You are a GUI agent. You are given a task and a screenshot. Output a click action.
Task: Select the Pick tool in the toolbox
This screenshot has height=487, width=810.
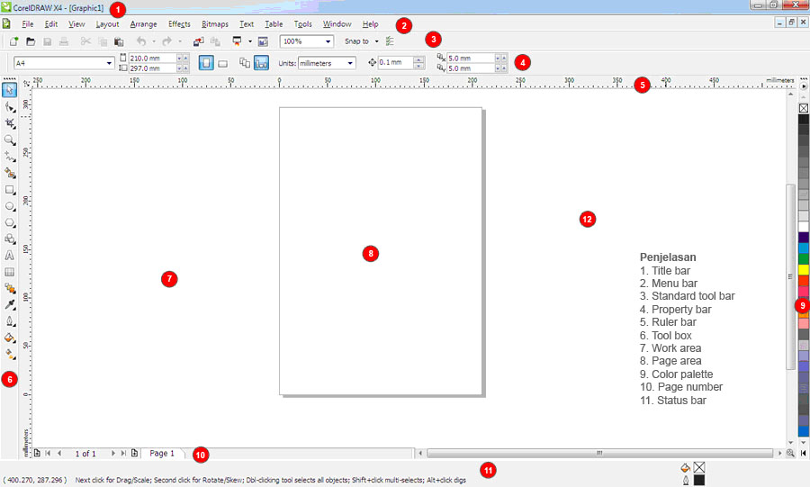[x=9, y=90]
